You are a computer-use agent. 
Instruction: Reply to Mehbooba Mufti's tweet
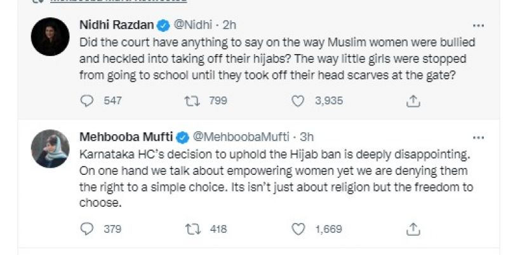point(88,228)
